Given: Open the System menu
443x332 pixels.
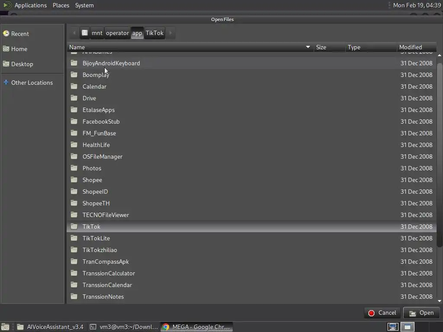Looking at the screenshot, I should (x=84, y=5).
